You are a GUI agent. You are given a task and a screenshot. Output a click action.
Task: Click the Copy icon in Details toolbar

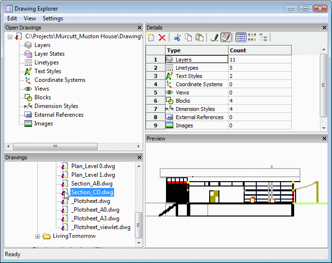click(188, 38)
